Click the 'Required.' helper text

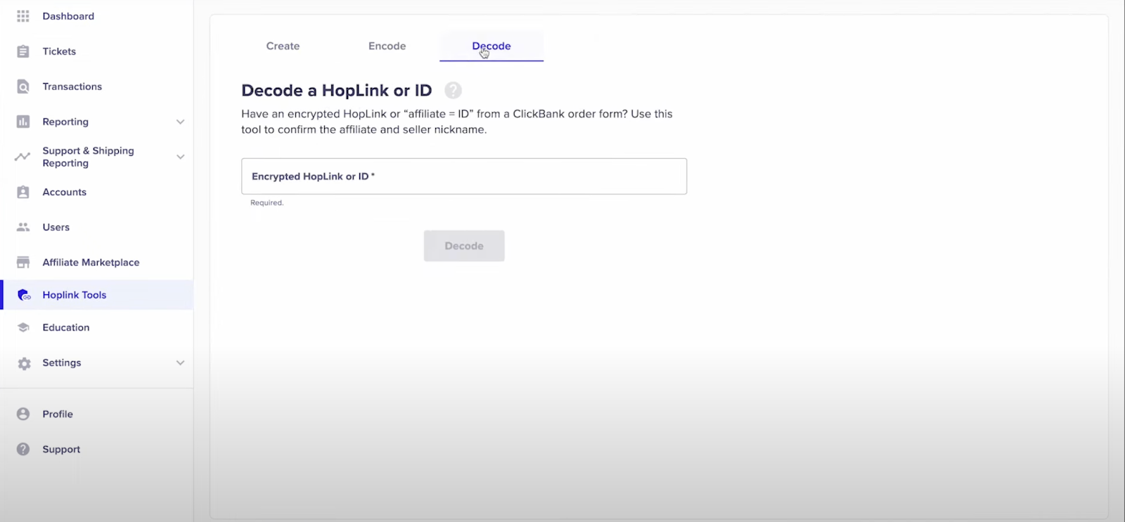pos(267,203)
